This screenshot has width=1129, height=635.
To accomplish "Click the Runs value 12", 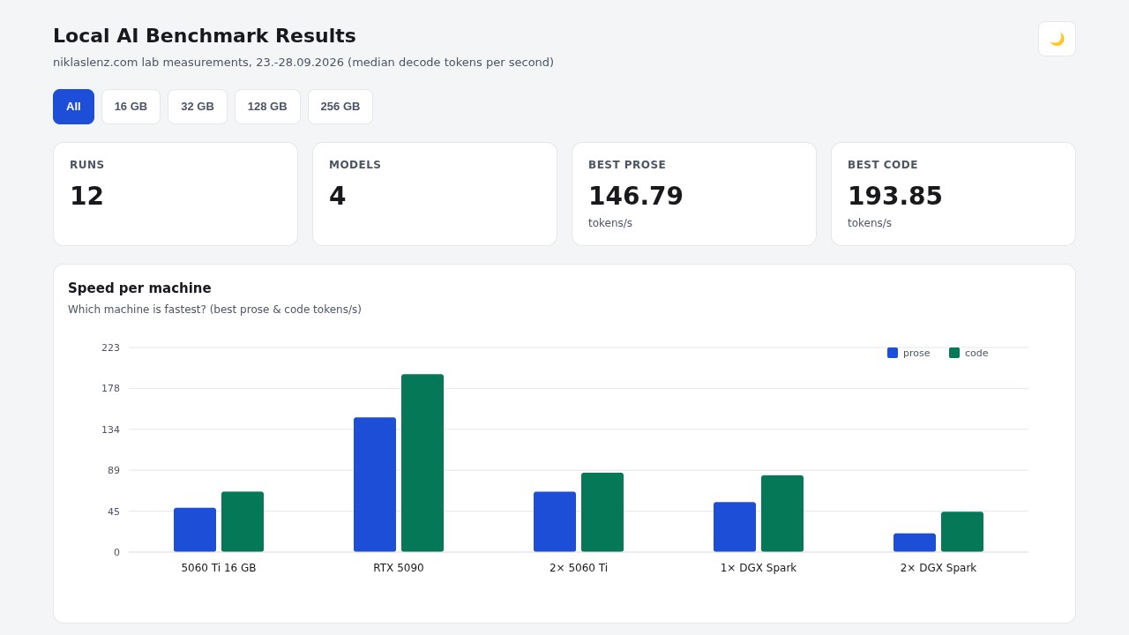I will 86,196.
